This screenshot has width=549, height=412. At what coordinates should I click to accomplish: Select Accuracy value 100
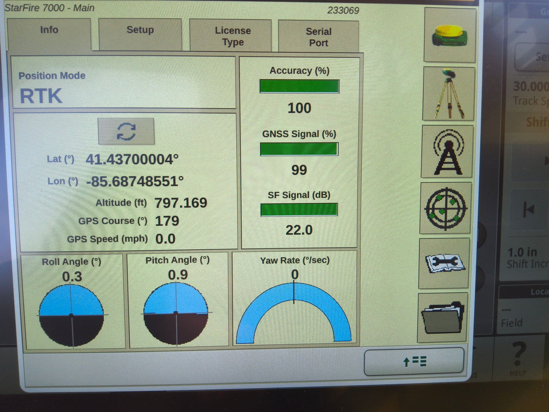click(x=299, y=108)
